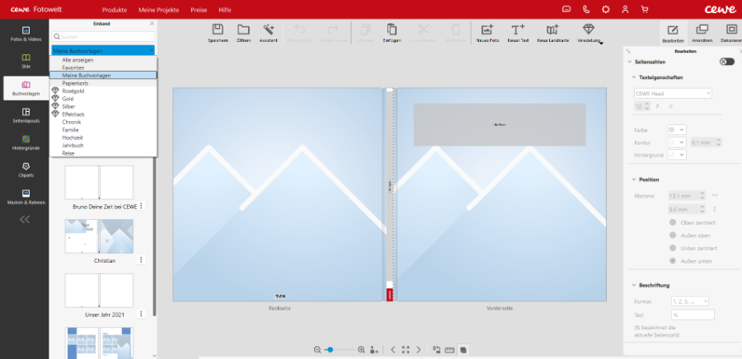Screen dimensions: 742x359
Task: Add a new photo with Neues Foto
Action: 487,30
